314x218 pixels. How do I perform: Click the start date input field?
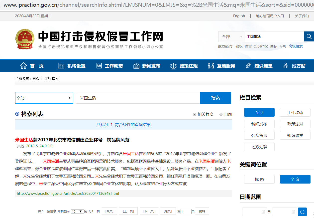coord(254,212)
